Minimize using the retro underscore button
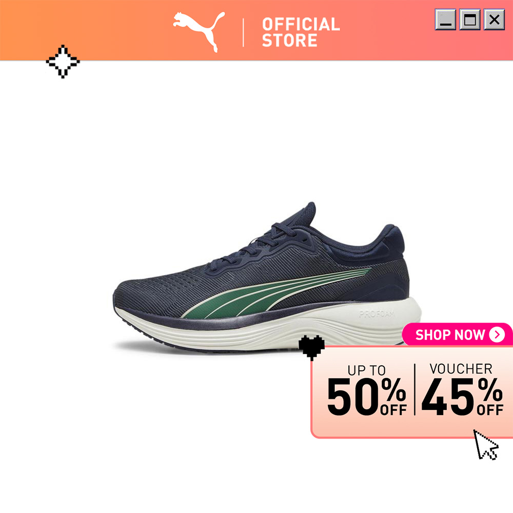The width and height of the screenshot is (513, 513). [445, 19]
